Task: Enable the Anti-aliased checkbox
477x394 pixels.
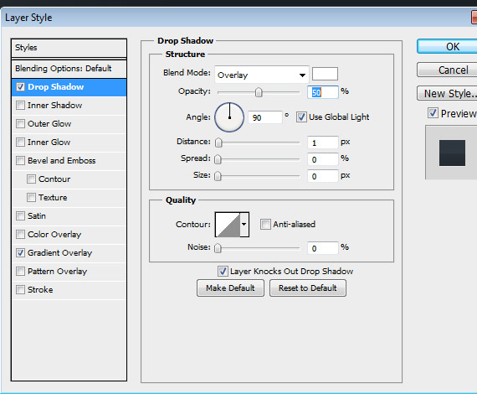Action: click(265, 225)
